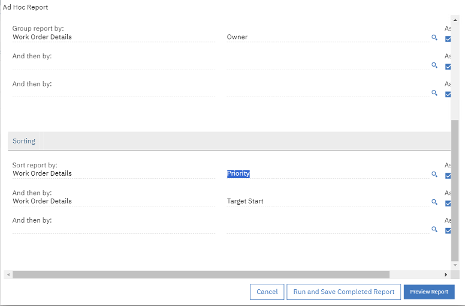Image resolution: width=465 pixels, height=306 pixels.
Task: Open the lookup for the Priority sort field
Action: tap(434, 175)
